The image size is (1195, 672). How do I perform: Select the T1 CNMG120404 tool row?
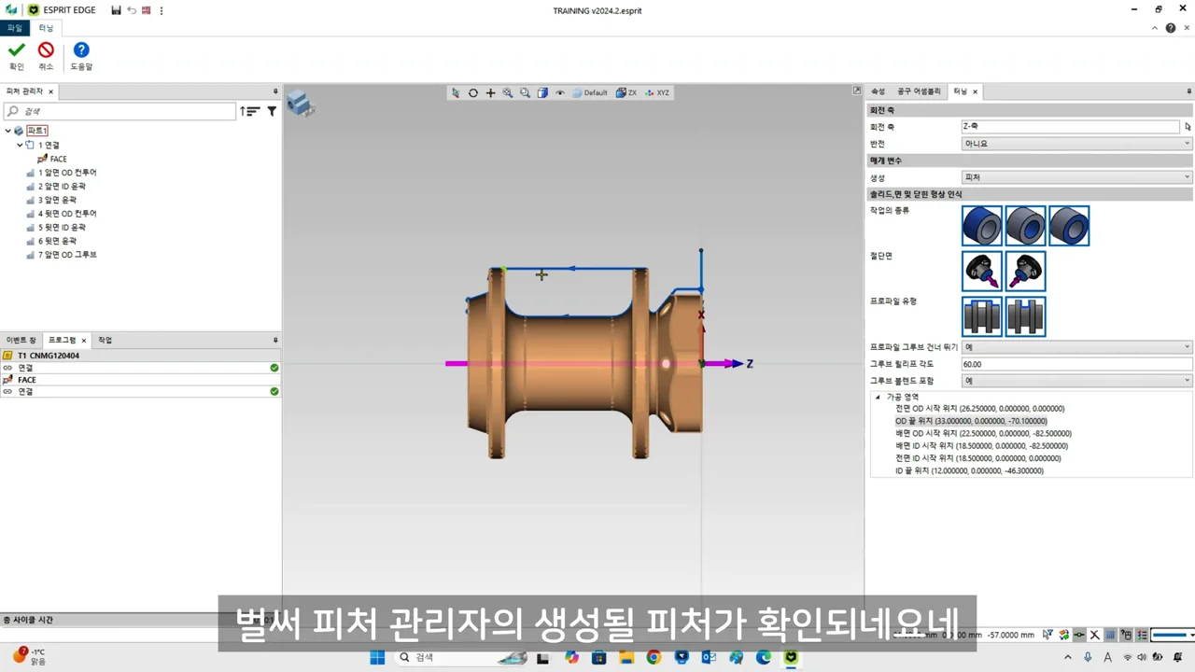[x=140, y=356]
